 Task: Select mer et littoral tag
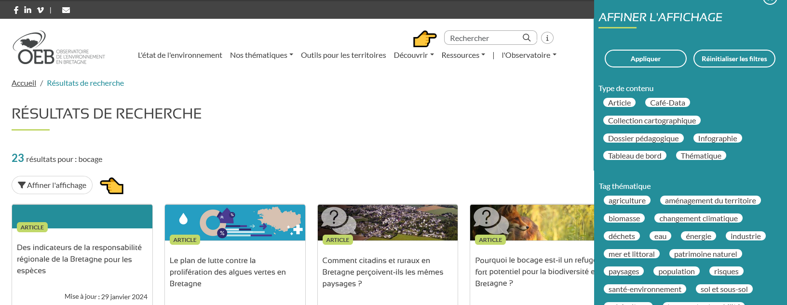pos(631,254)
